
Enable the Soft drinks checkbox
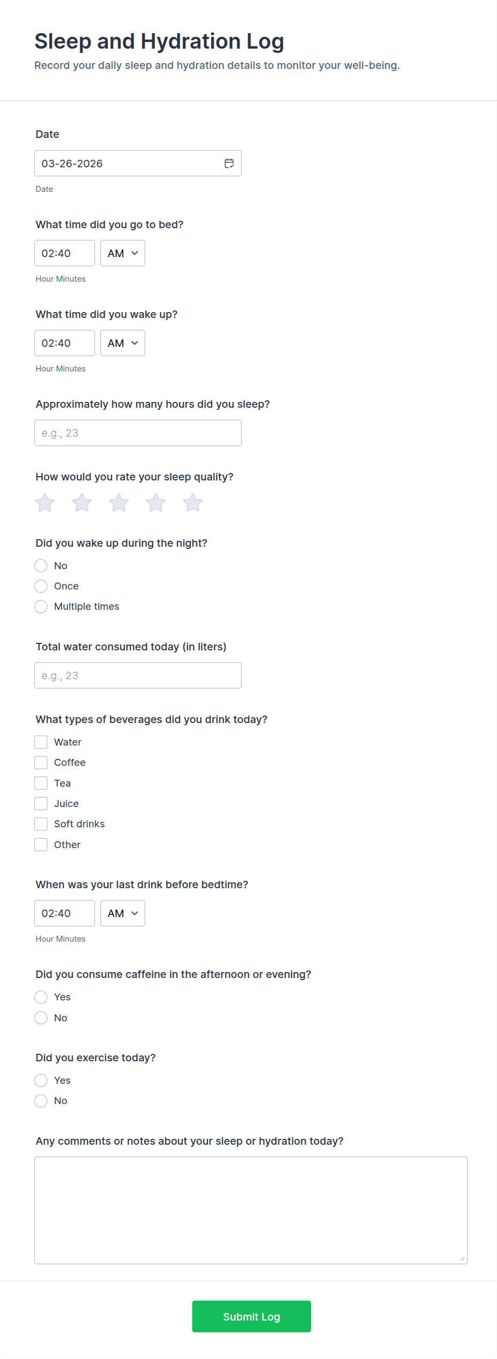tap(41, 824)
